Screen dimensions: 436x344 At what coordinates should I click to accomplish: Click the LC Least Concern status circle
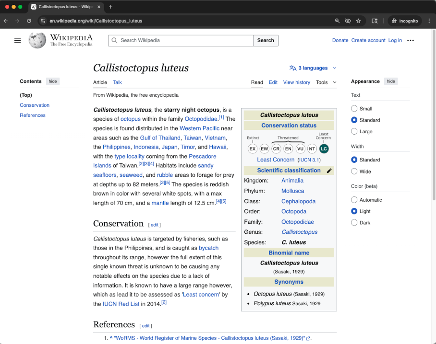pyautogui.click(x=324, y=149)
